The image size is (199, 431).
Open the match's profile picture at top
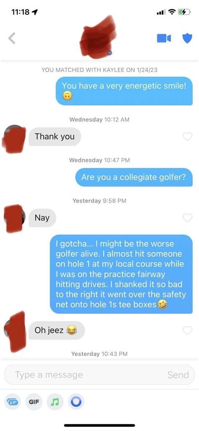[98, 37]
